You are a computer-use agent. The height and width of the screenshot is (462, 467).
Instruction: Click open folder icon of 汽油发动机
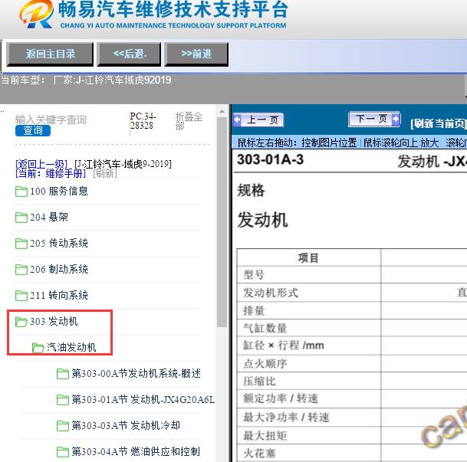pos(38,348)
